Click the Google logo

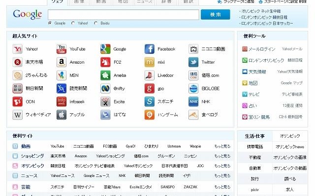(x=28, y=14)
